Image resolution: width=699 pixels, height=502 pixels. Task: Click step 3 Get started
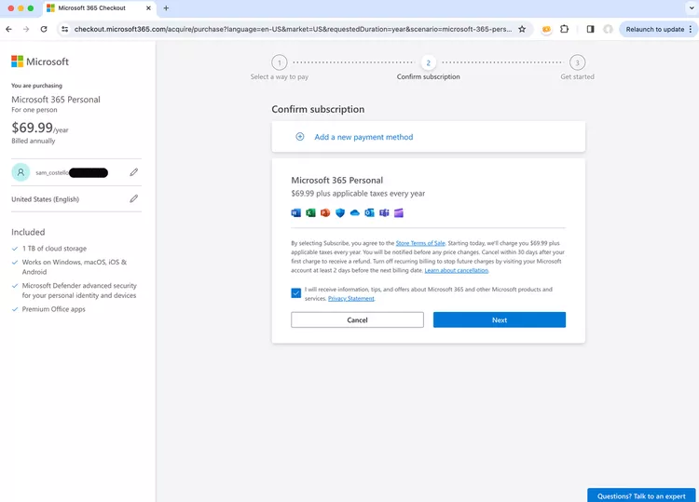[577, 68]
